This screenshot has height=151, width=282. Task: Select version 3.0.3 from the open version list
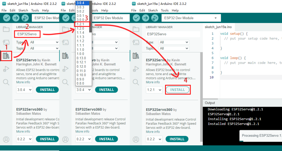(x=82, y=7)
